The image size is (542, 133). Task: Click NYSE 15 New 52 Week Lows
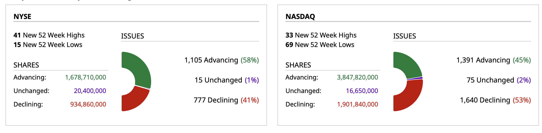point(48,45)
